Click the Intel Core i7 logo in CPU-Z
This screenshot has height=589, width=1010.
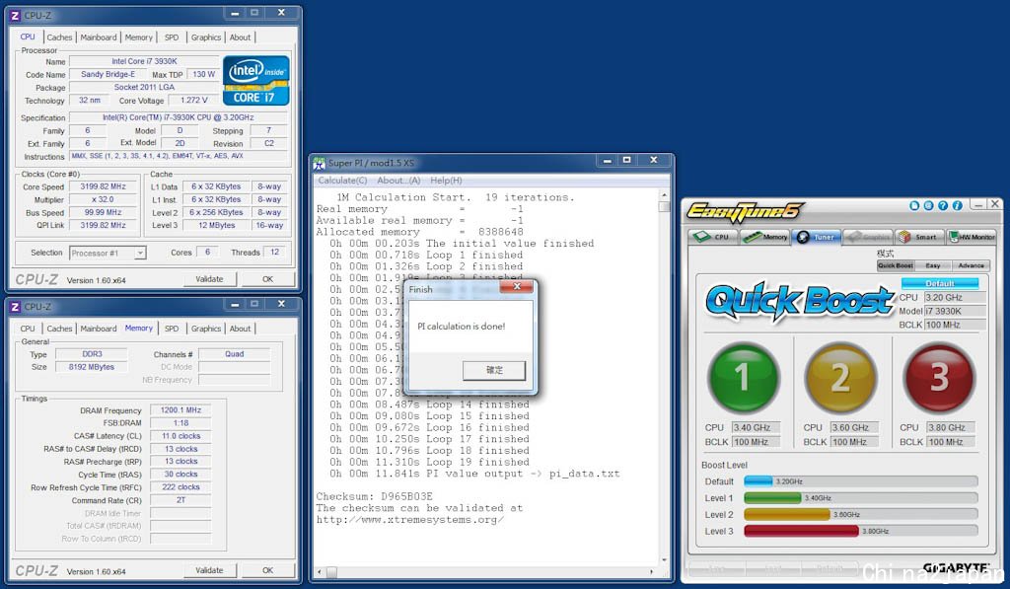pos(255,81)
